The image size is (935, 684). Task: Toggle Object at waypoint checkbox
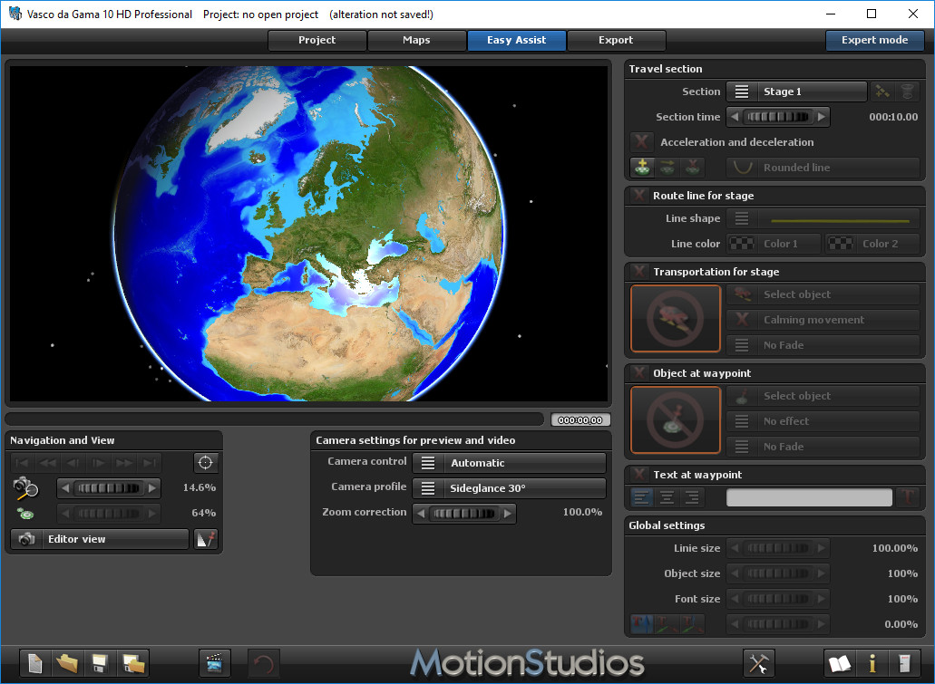click(x=639, y=372)
